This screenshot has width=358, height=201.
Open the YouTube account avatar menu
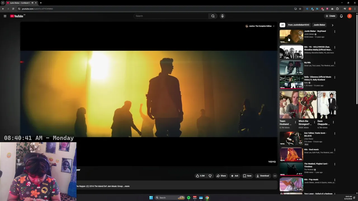click(x=349, y=16)
